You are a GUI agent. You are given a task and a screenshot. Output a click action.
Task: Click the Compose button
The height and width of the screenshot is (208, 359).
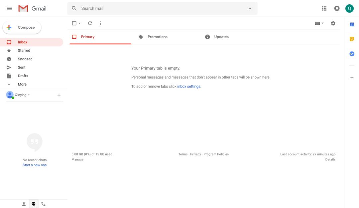coord(22,28)
